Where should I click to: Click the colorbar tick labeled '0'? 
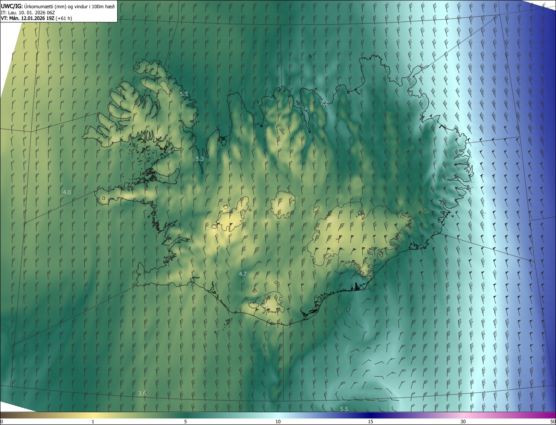2,422
